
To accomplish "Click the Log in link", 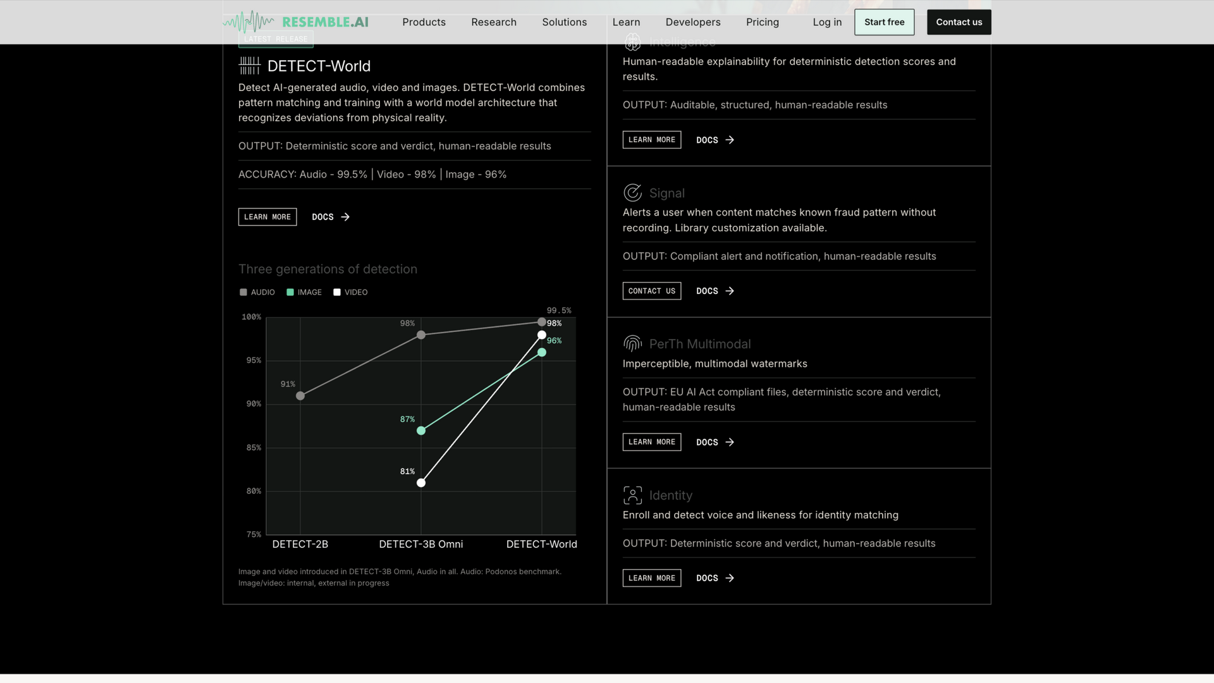I will click(827, 22).
